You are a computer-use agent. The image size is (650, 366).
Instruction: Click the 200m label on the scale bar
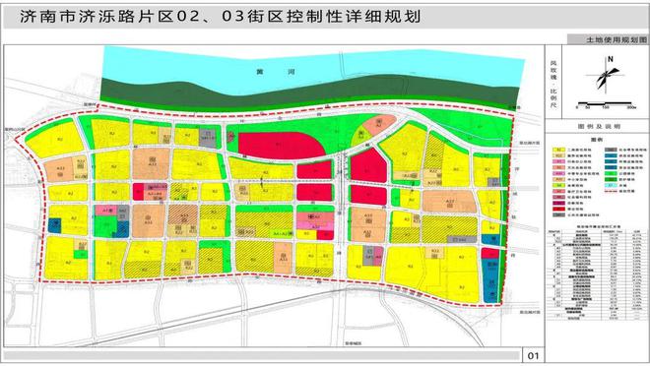pos(631,107)
